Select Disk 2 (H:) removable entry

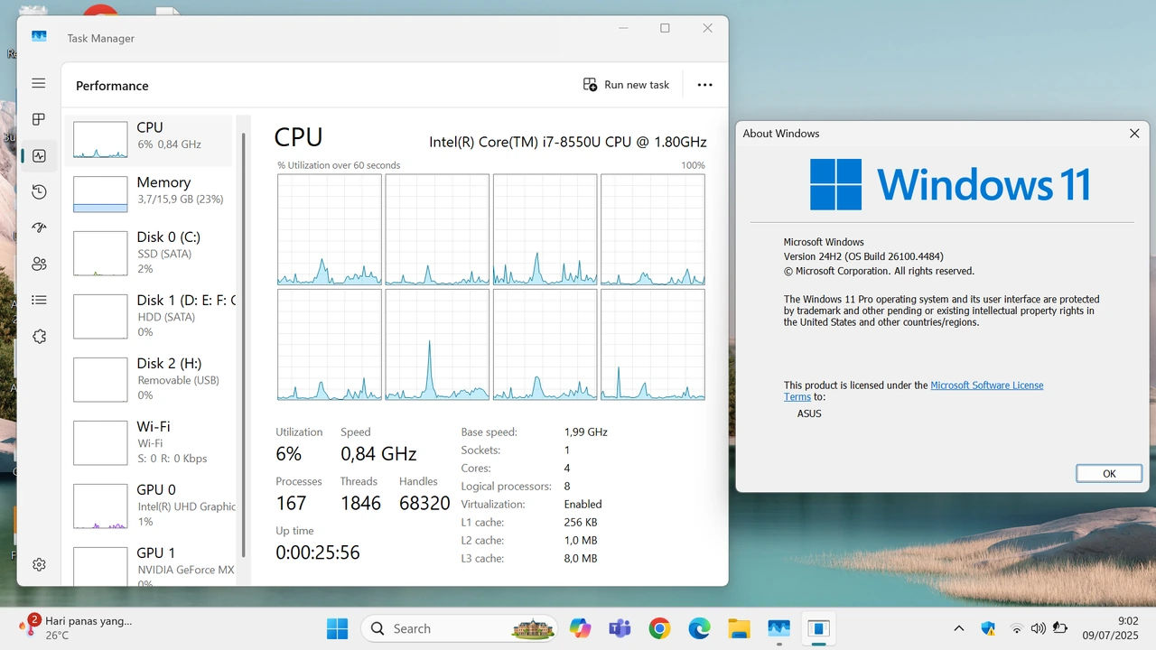click(149, 379)
